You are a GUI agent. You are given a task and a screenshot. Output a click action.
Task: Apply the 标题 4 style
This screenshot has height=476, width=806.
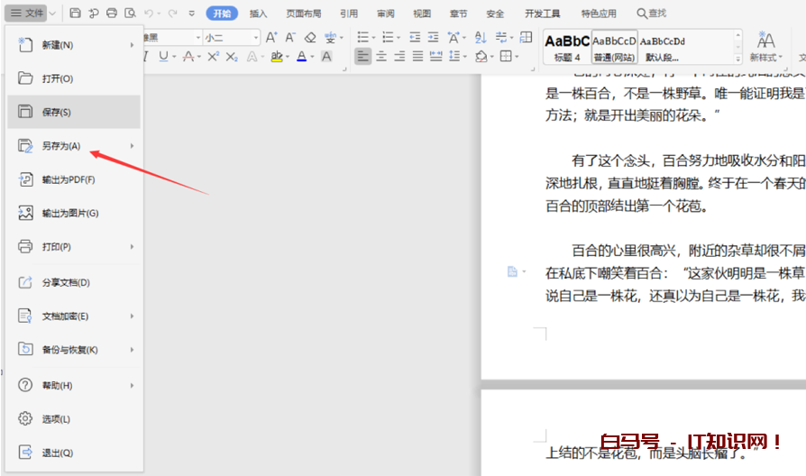tap(567, 47)
